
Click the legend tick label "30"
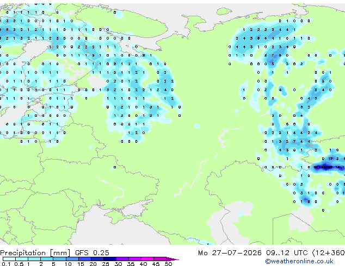[118, 264]
